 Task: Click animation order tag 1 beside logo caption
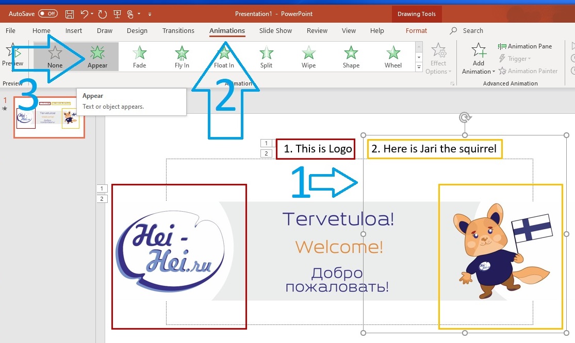click(266, 143)
